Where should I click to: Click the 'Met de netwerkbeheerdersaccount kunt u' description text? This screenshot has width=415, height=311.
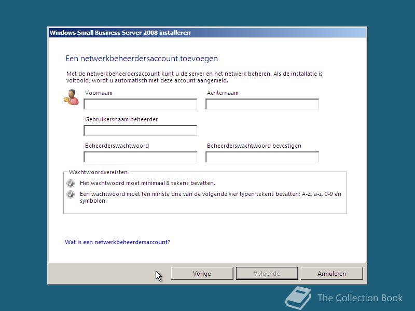[x=194, y=77]
